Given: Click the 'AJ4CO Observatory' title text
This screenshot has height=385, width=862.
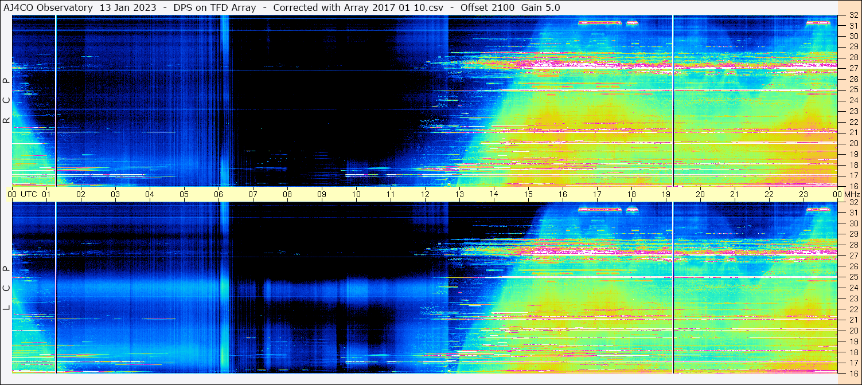Looking at the screenshot, I should (48, 7).
